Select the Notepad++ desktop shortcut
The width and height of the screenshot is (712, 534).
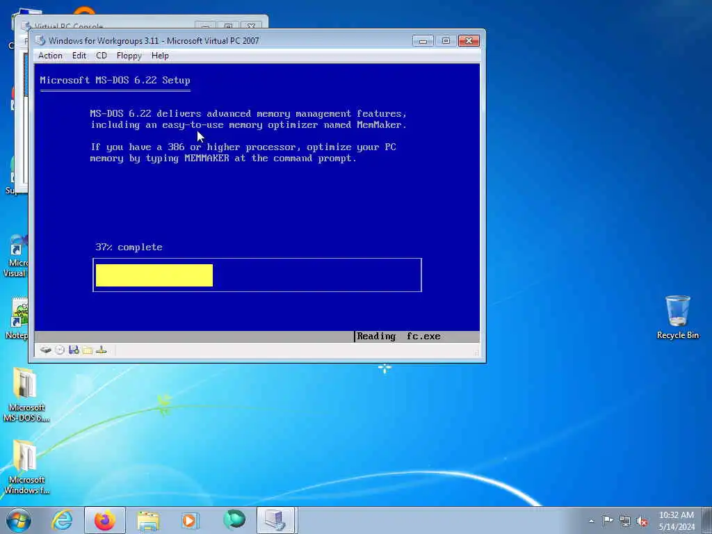pyautogui.click(x=17, y=318)
